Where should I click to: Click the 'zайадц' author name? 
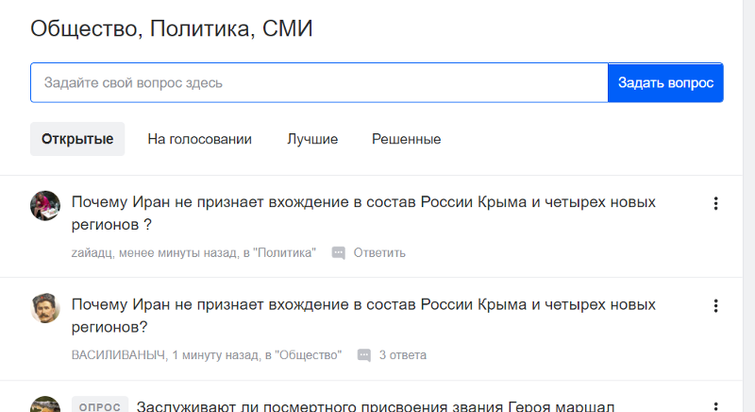coord(92,253)
